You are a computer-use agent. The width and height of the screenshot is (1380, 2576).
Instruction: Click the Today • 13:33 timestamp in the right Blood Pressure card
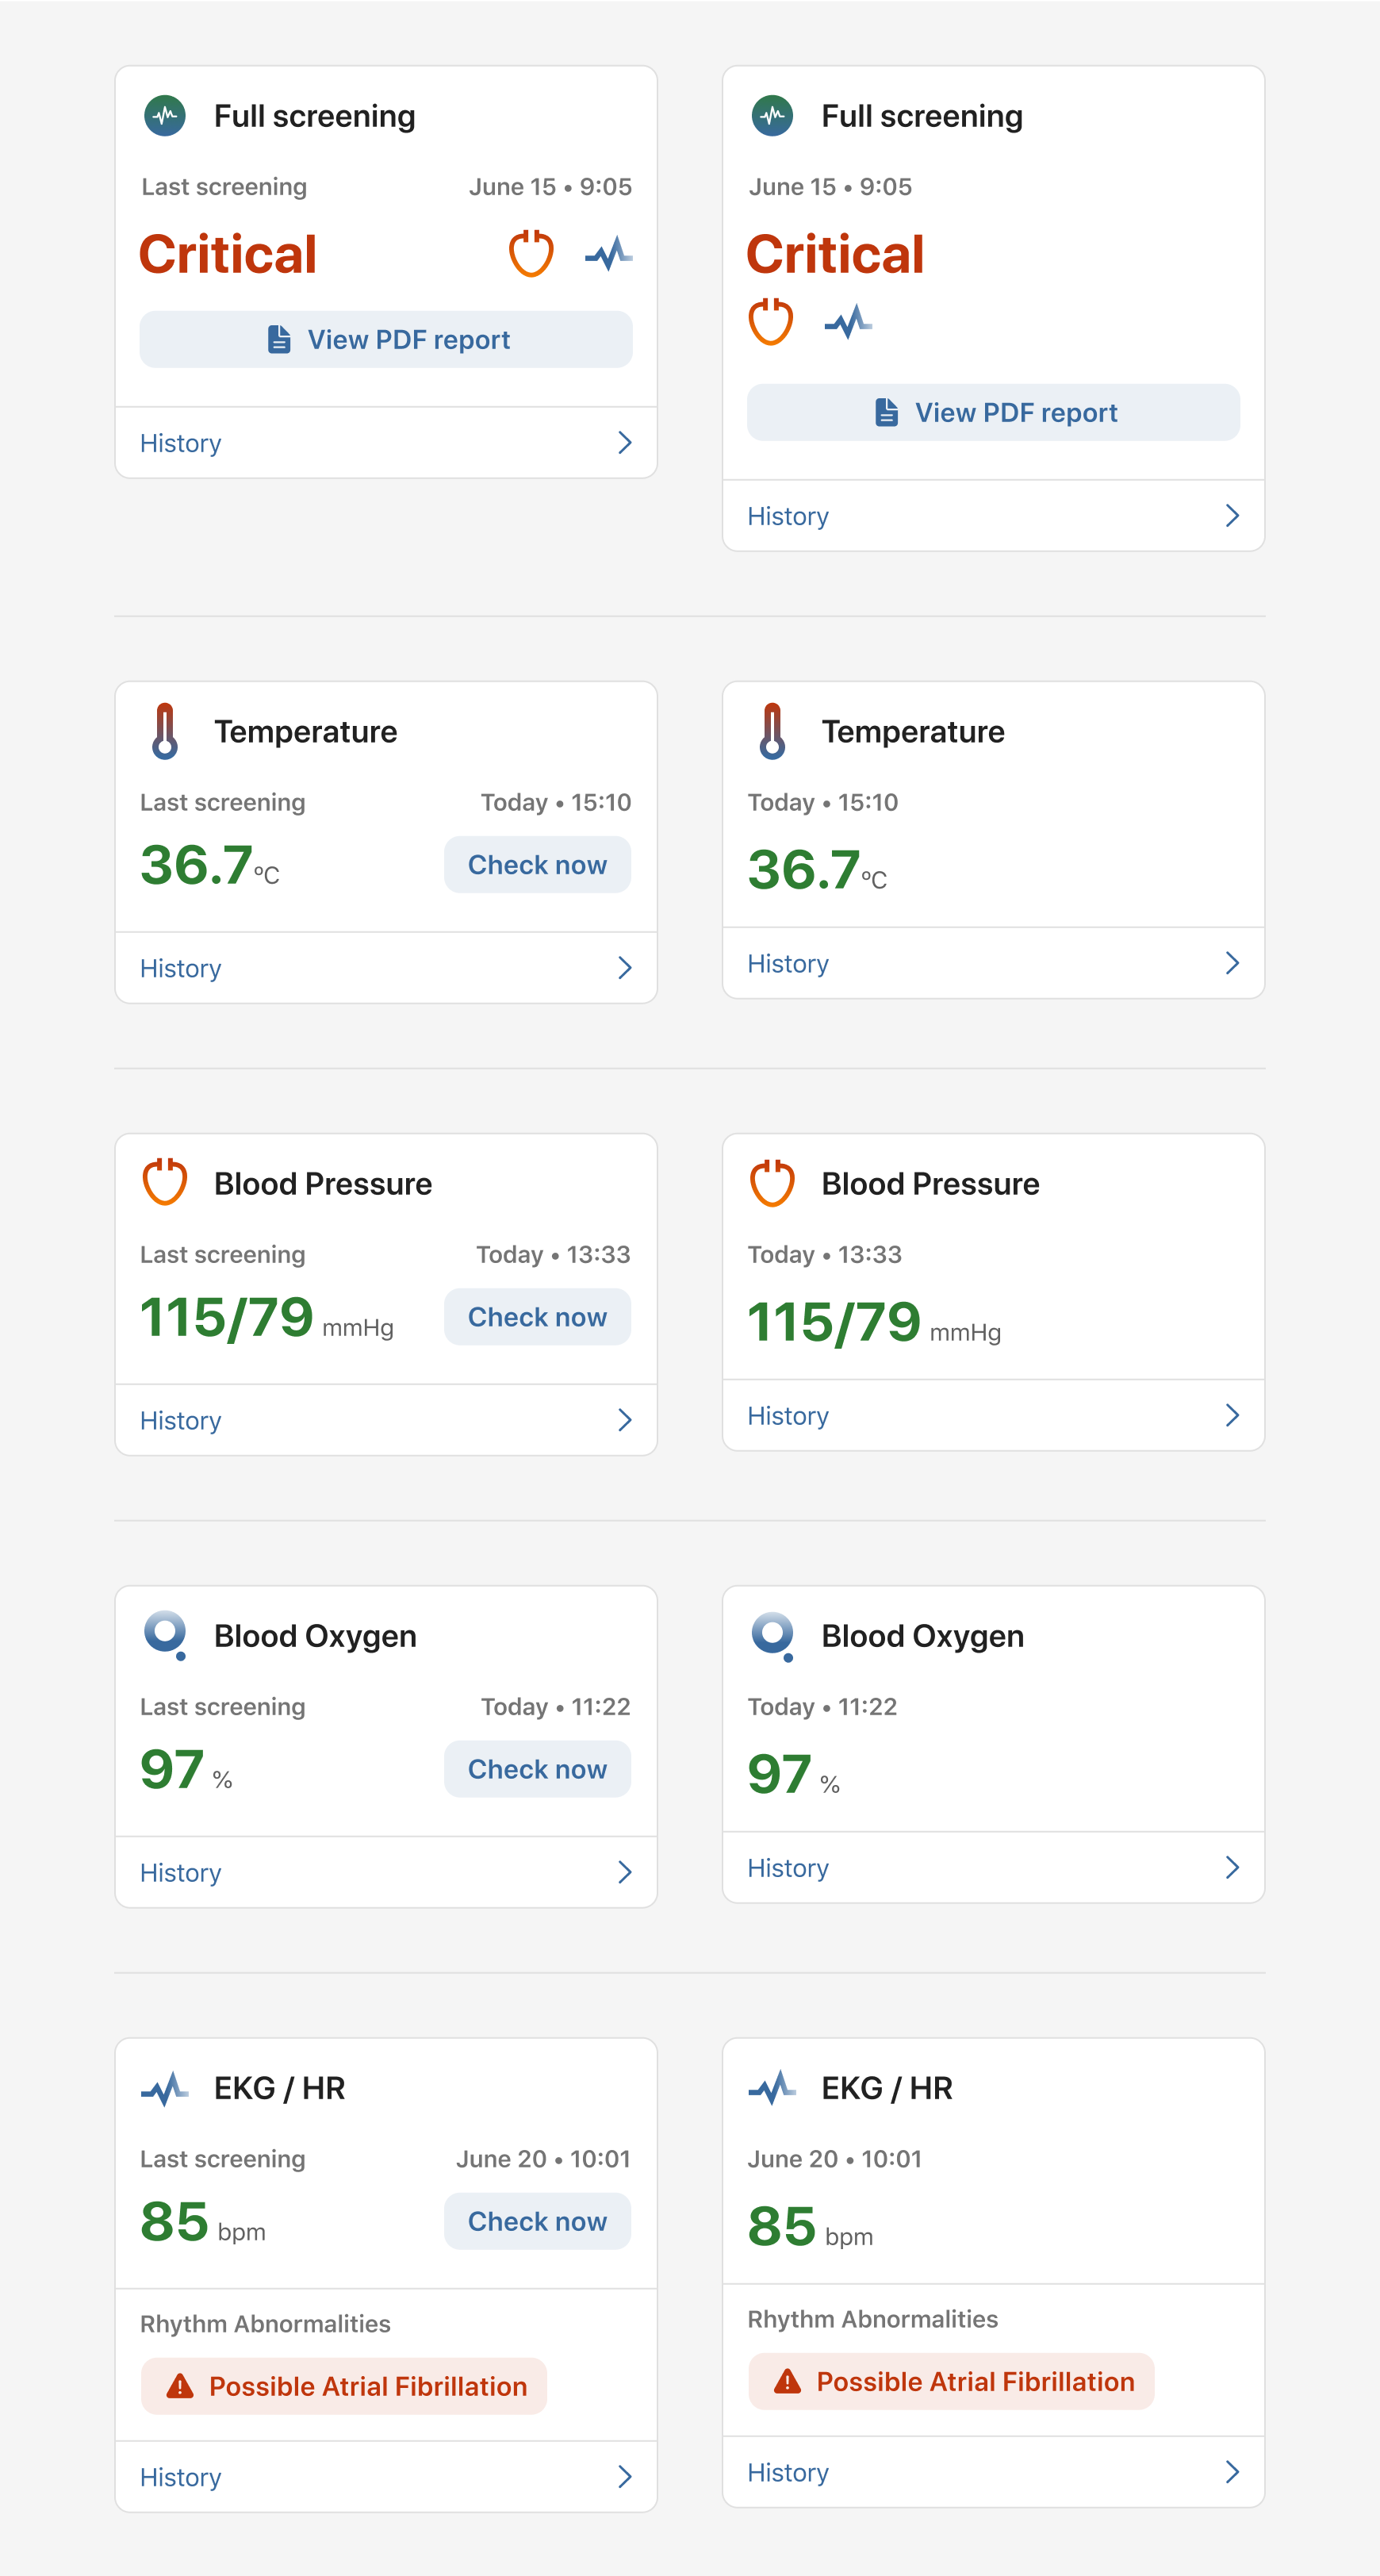coord(824,1254)
